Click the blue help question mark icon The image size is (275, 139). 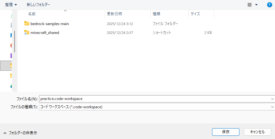pyautogui.click(x=269, y=5)
